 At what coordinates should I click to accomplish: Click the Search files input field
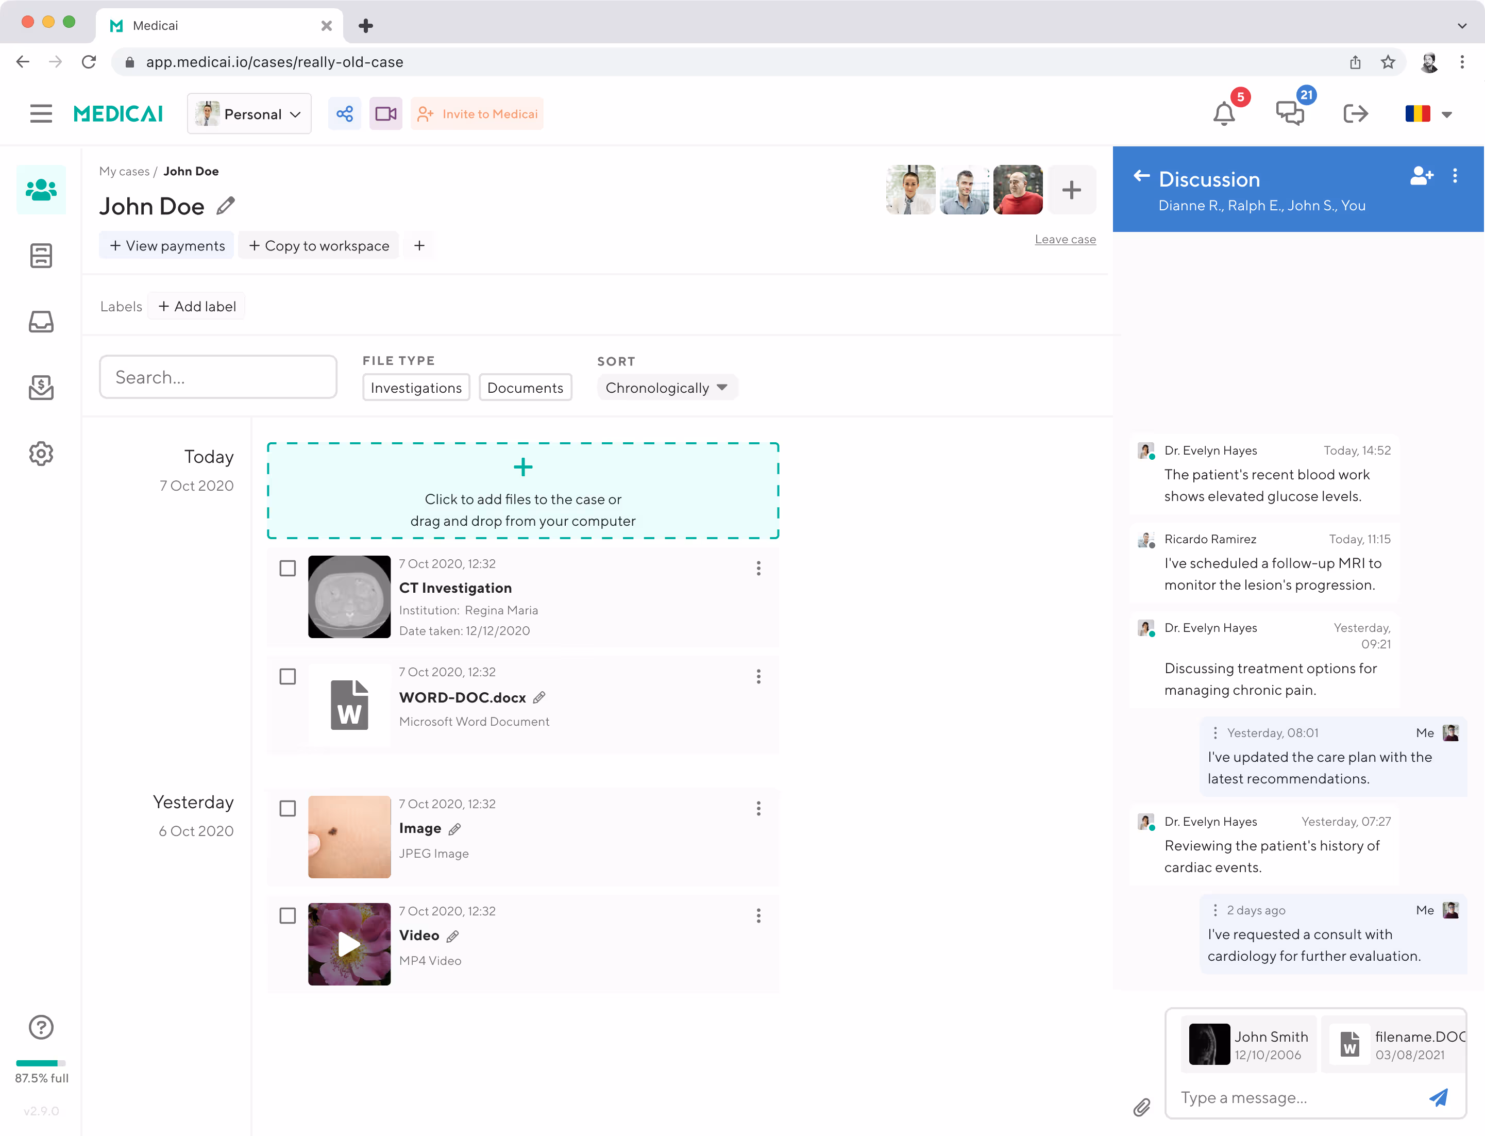pyautogui.click(x=217, y=377)
